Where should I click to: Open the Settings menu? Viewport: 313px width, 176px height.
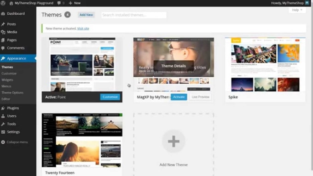coord(13,132)
